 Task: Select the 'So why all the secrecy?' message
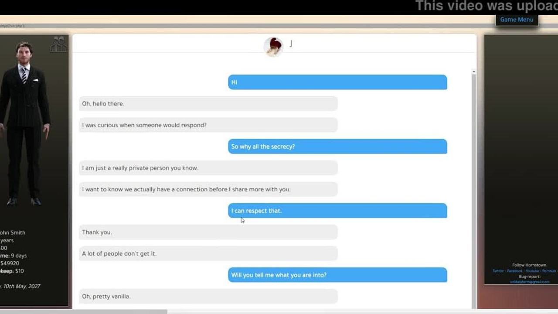337,147
